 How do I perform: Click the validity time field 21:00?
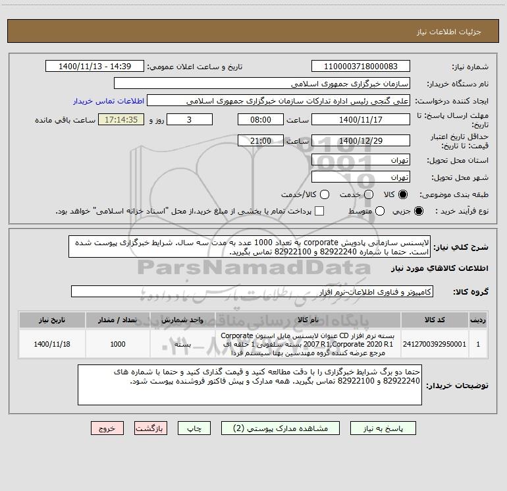click(x=261, y=140)
